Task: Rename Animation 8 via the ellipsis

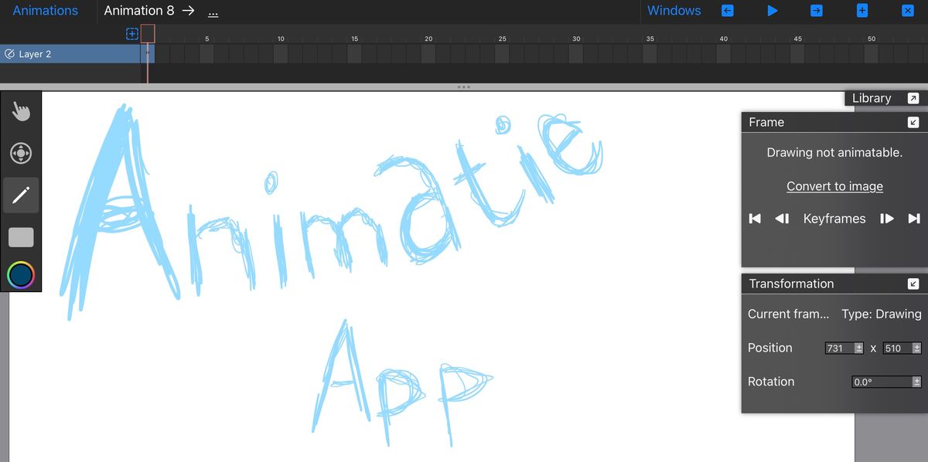Action: click(x=212, y=12)
